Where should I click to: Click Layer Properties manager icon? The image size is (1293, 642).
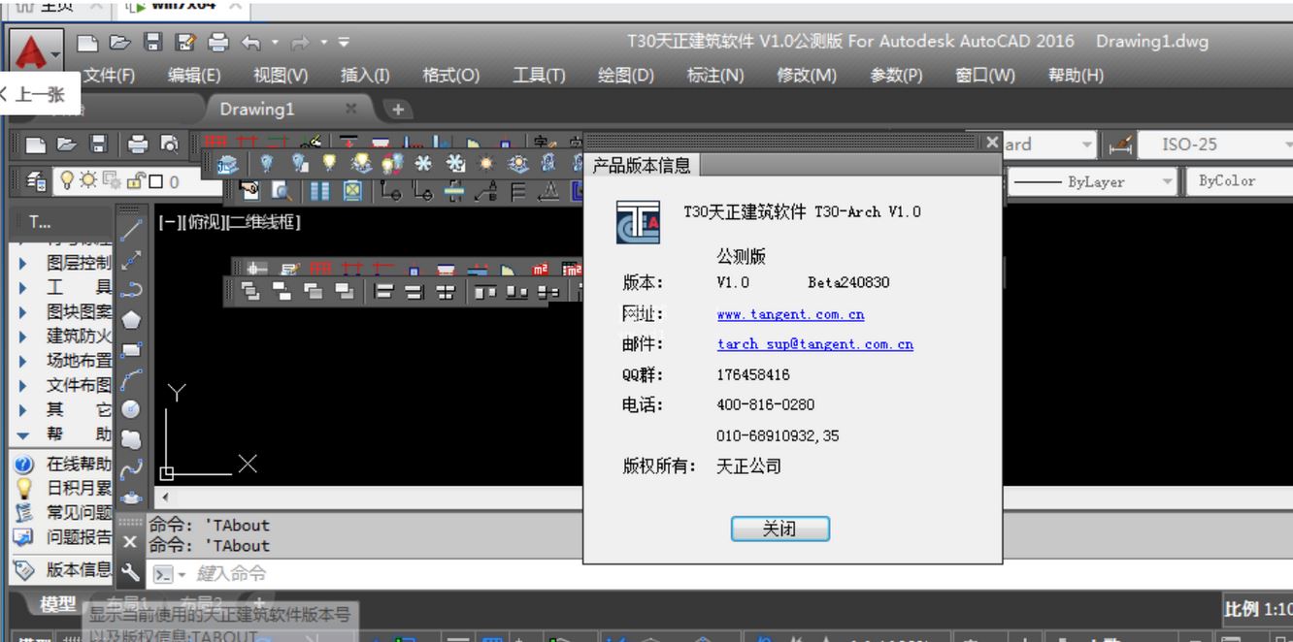coord(38,181)
